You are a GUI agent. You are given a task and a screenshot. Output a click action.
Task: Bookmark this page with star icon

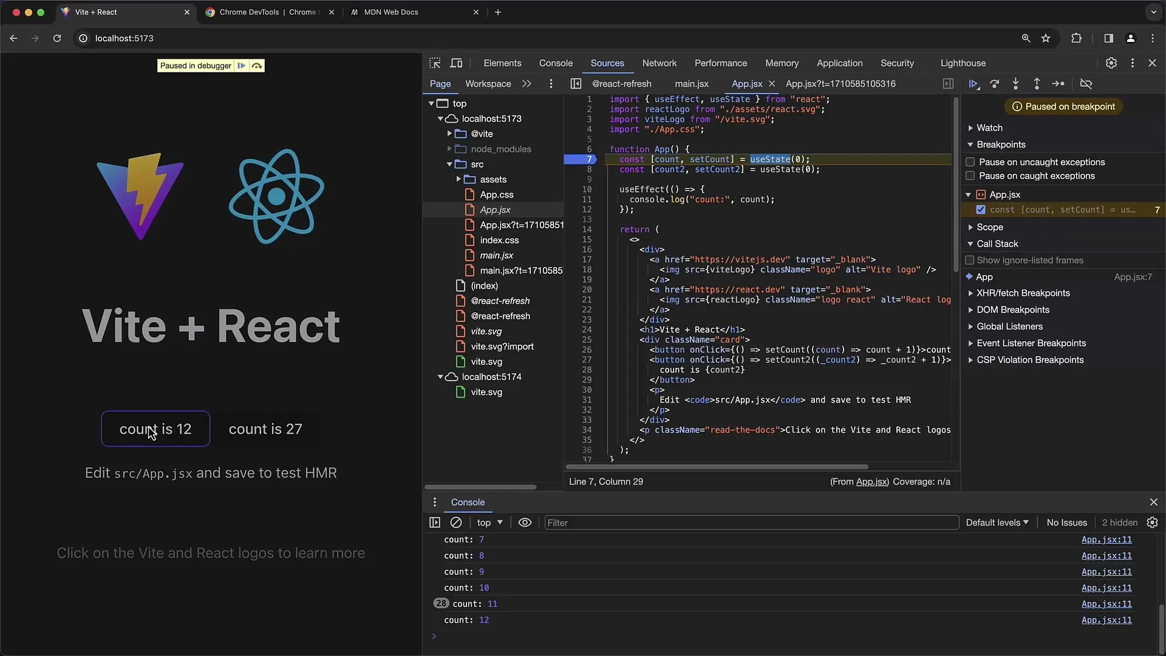tap(1046, 38)
